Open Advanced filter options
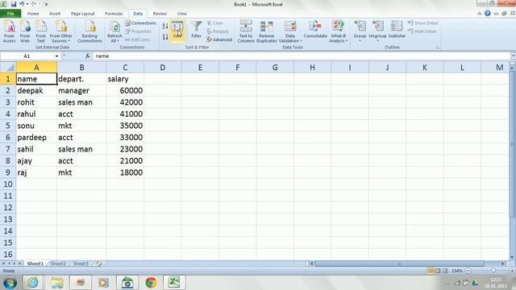 point(219,39)
